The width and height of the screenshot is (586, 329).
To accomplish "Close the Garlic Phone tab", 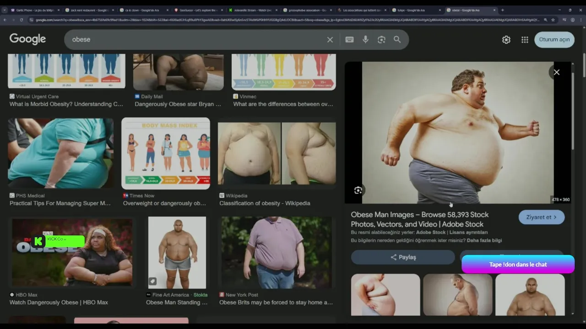I will (x=58, y=10).
